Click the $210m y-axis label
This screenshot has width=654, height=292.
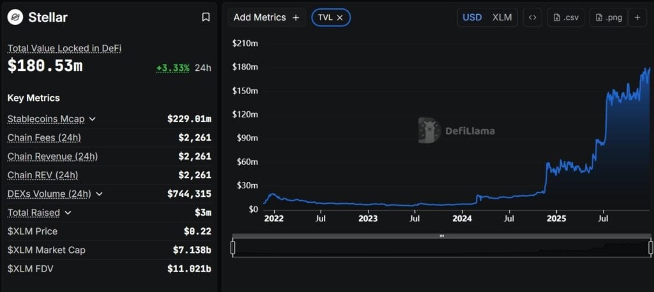coord(245,43)
